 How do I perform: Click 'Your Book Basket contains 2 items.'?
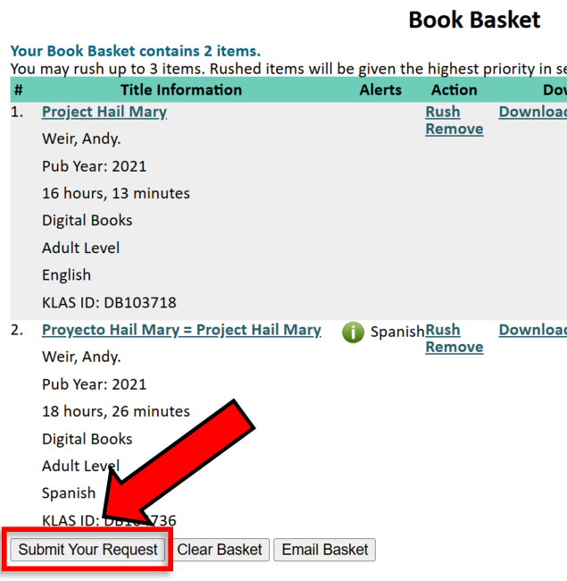click(136, 51)
